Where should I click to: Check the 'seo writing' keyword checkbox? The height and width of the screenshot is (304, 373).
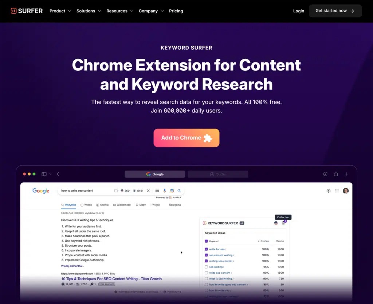pos(207,267)
